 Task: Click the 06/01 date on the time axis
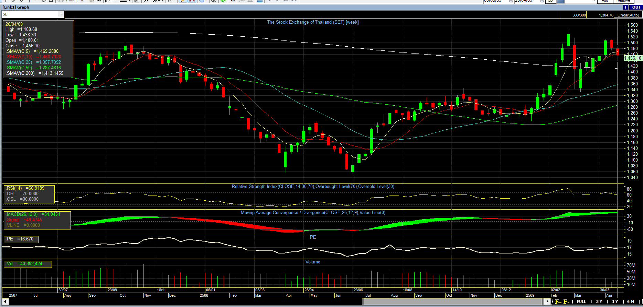[211, 290]
